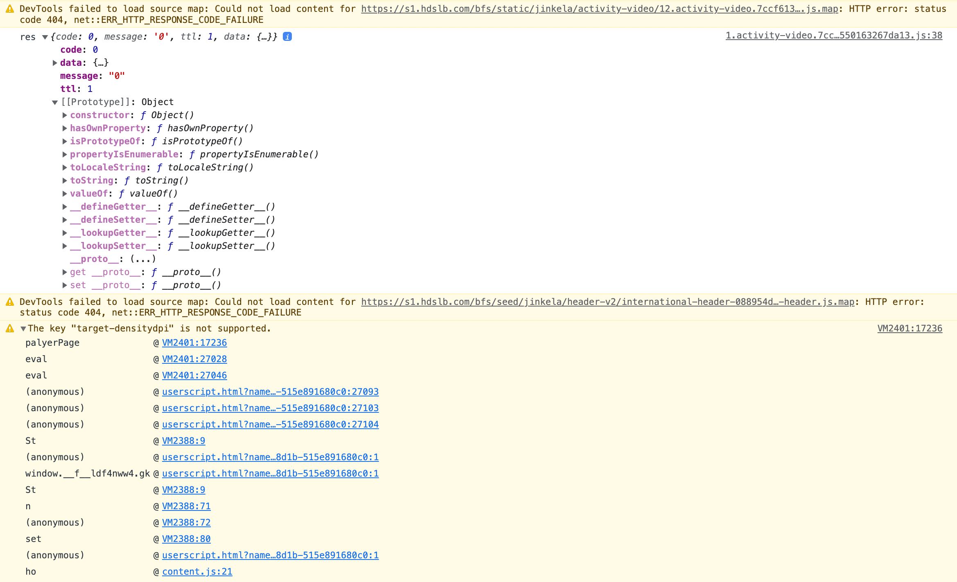Expand the __defineSetter__ entry
The height and width of the screenshot is (582, 957).
65,220
